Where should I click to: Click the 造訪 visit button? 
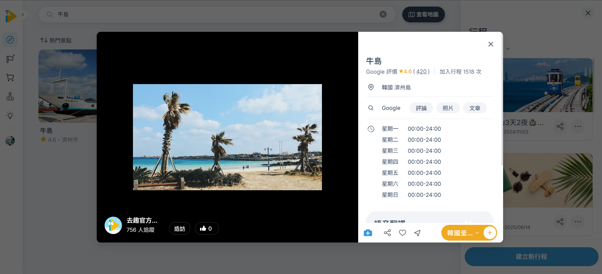click(x=180, y=229)
